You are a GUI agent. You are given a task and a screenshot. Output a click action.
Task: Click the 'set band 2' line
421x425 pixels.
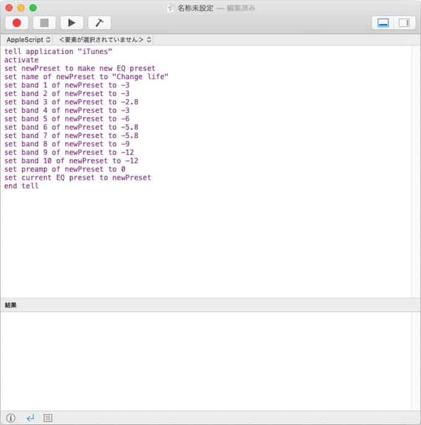click(67, 94)
